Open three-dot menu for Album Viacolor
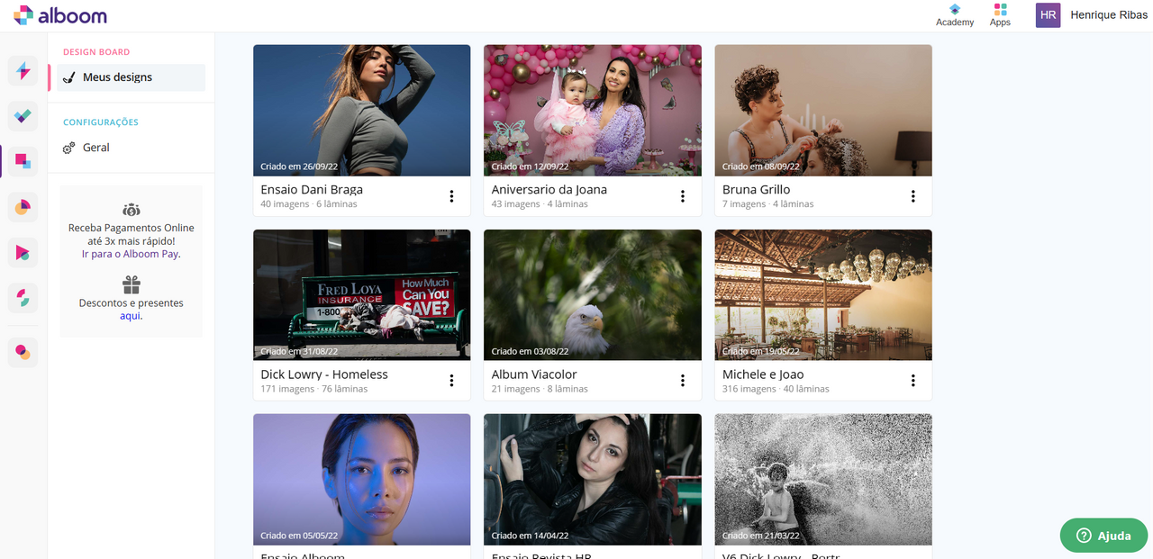 click(x=682, y=381)
